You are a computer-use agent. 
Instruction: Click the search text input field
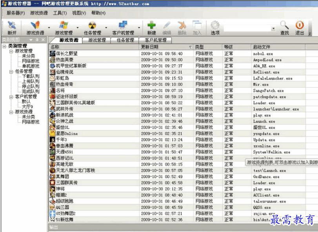[247, 29]
